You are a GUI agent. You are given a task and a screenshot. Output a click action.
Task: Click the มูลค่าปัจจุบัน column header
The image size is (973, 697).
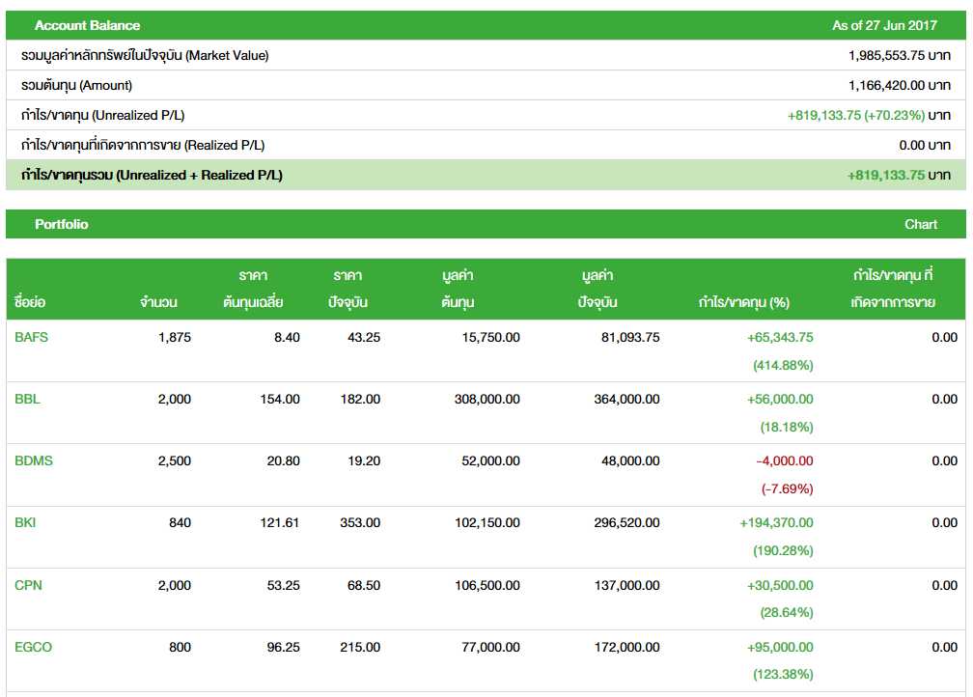597,289
